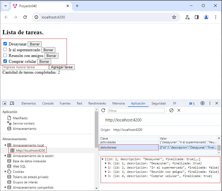Open Web SQL storage item
Image resolution: width=222 pixels, height=191 pixels.
19,166
